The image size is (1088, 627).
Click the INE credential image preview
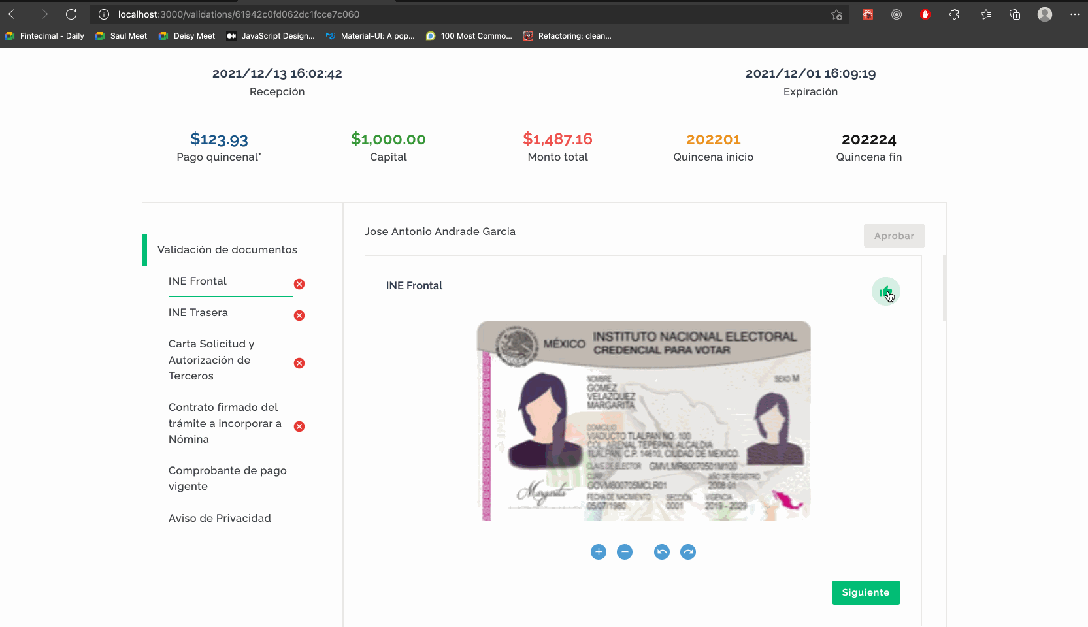[644, 421]
